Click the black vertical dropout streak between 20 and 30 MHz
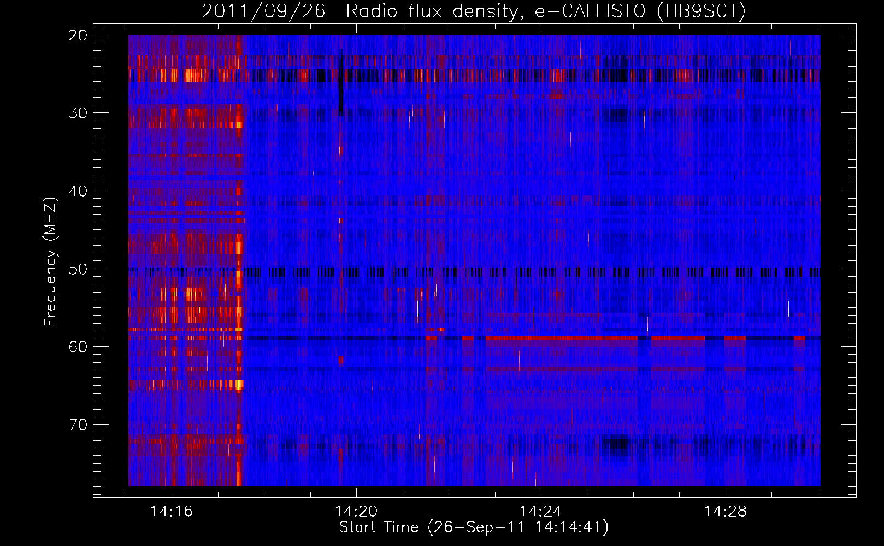This screenshot has width=884, height=546. (341, 82)
